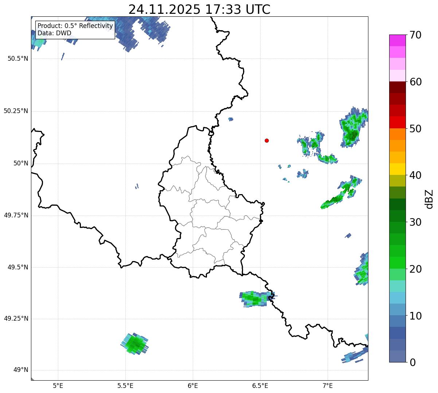
Task: Click the colorbar tick label 10
Action: click(416, 316)
